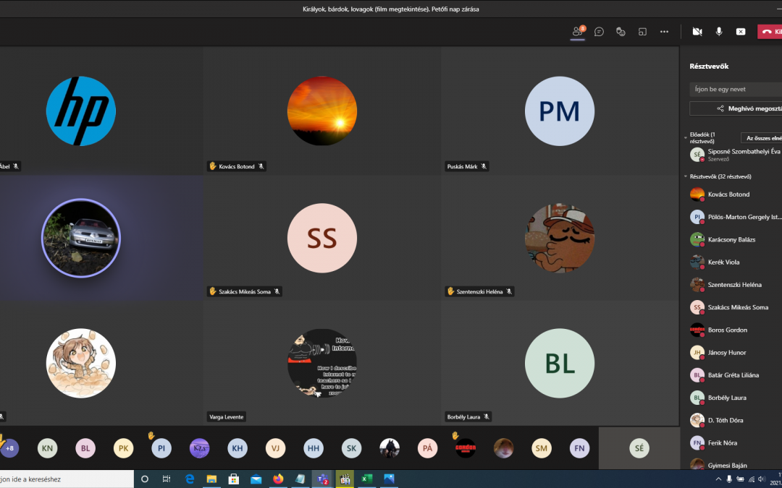The image size is (782, 488).
Task: Select Pölös-Marton Gergely in the participants list
Action: pyautogui.click(x=734, y=217)
